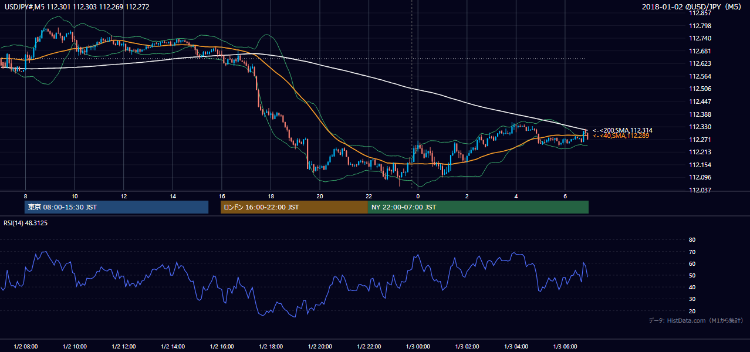Click price axis value 112.681
Screen dimensions: 750x352
700,51
